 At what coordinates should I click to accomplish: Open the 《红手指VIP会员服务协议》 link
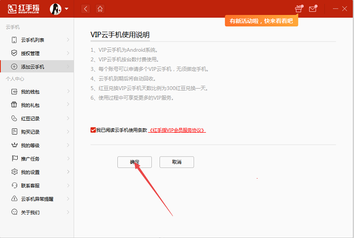(x=177, y=130)
